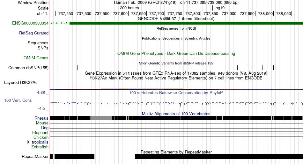Image resolution: width=303 pixels, height=164 pixels.
Task: Click the 737,700 ruler position
Action: [157, 13]
